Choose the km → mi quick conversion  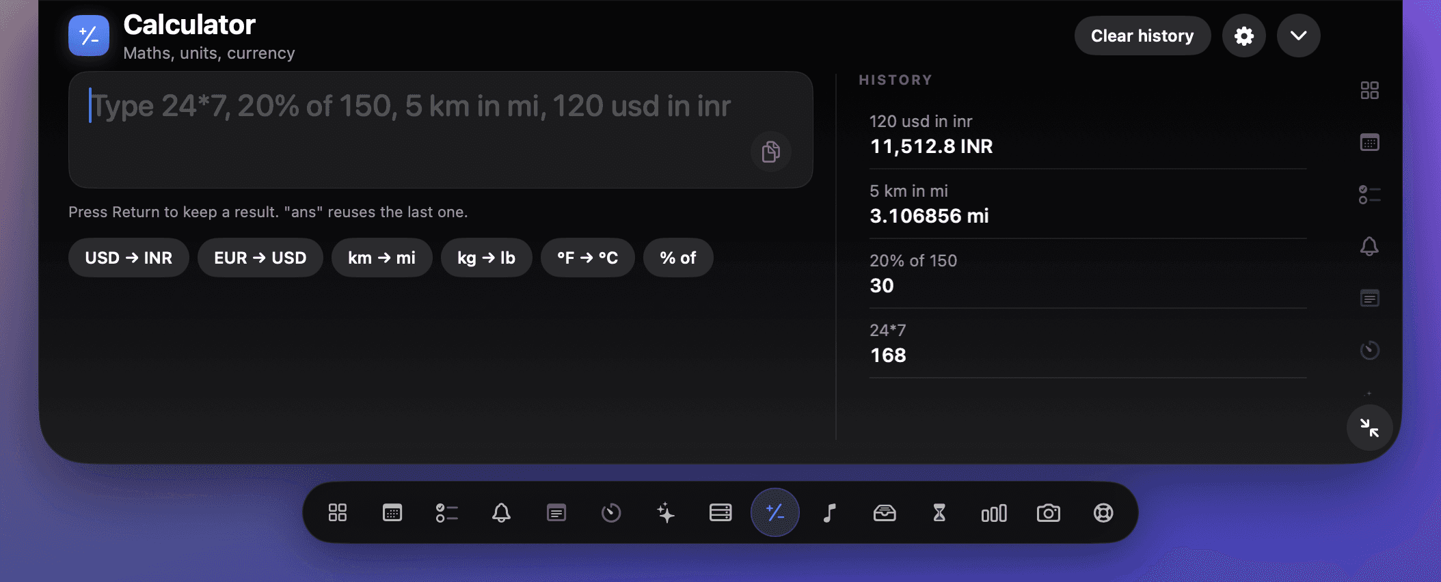(x=382, y=258)
